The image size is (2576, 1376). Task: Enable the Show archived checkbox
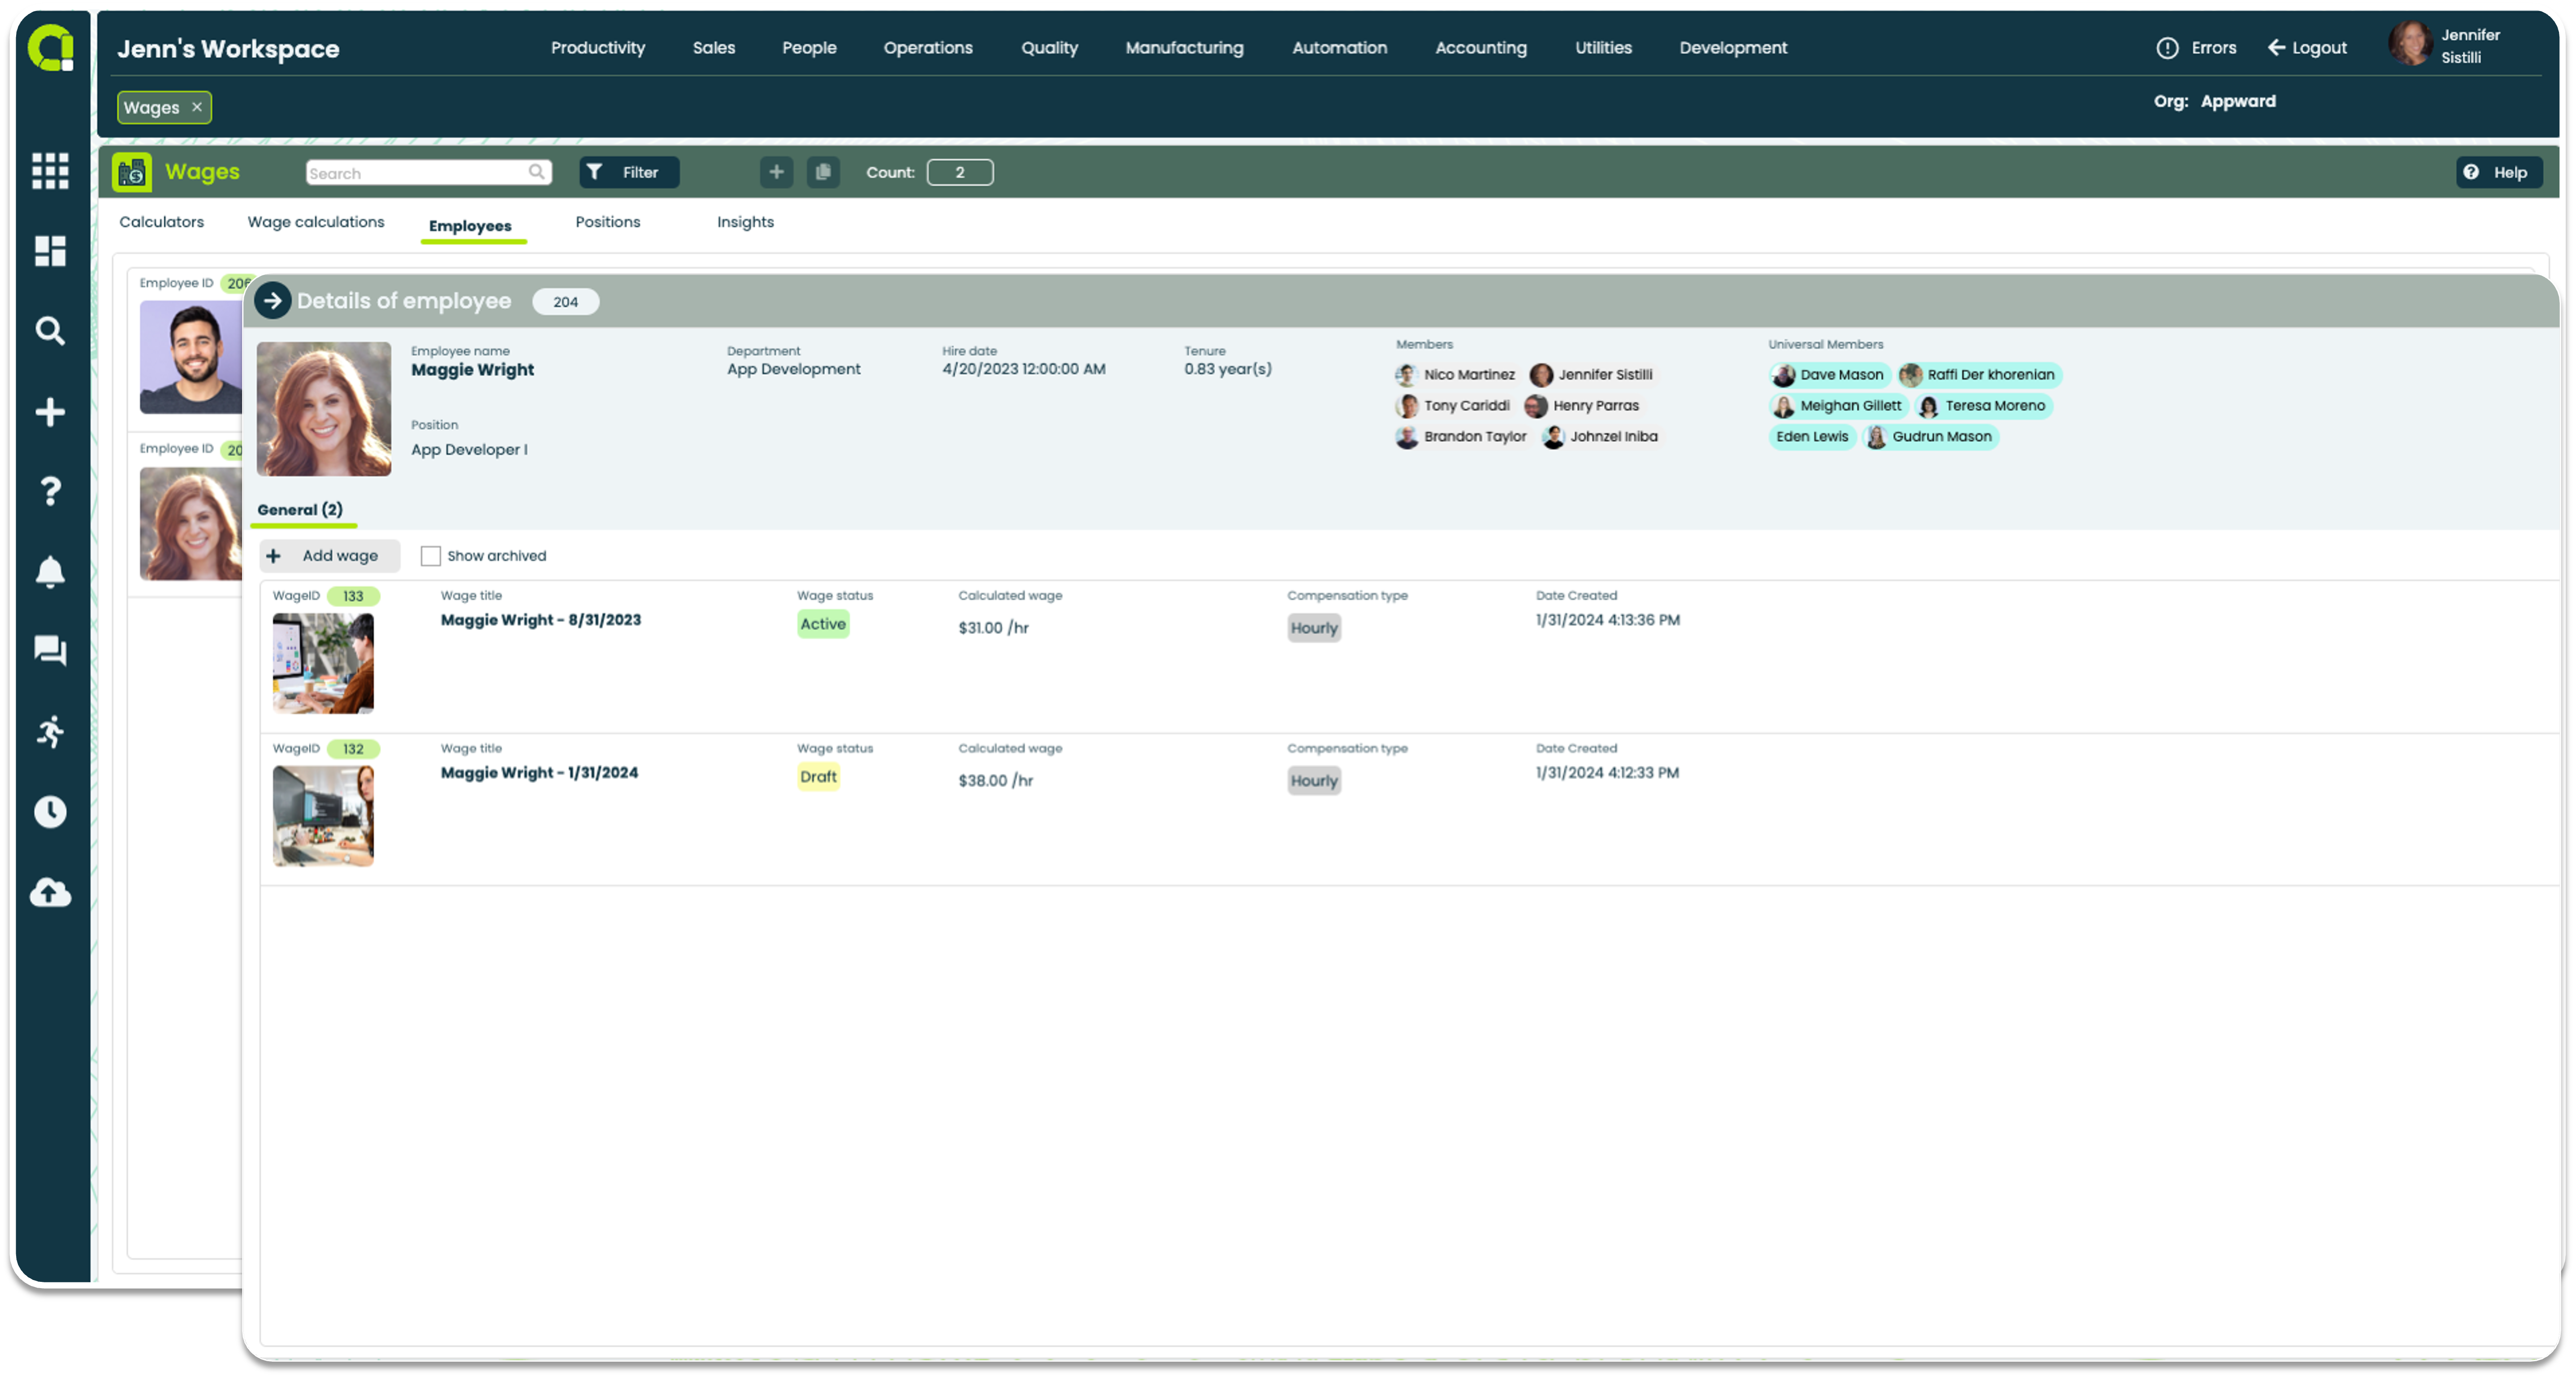pos(431,555)
